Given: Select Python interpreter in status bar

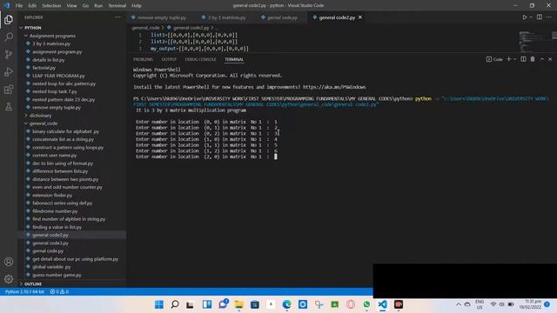Looking at the screenshot, I should click(x=24, y=292).
